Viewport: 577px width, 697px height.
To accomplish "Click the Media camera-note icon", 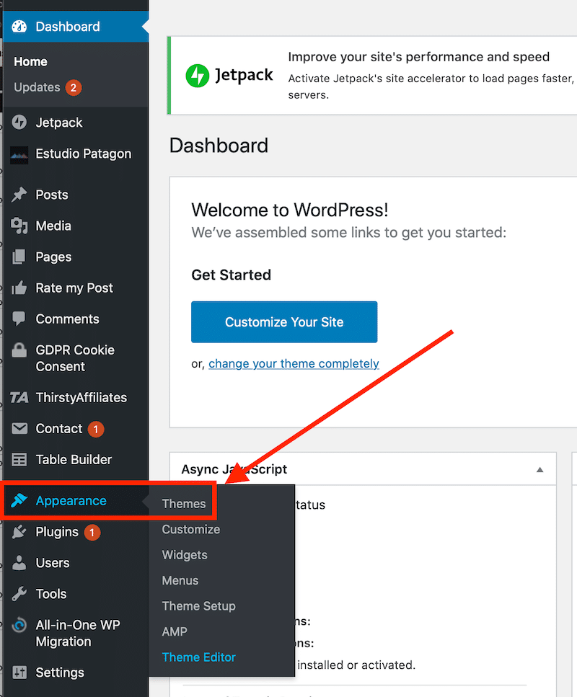I will coord(19,226).
